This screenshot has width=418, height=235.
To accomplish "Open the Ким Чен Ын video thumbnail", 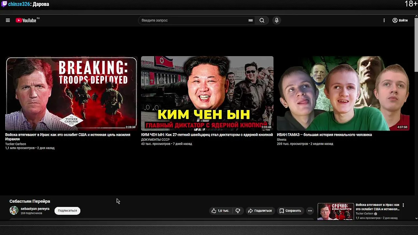I will (x=207, y=93).
